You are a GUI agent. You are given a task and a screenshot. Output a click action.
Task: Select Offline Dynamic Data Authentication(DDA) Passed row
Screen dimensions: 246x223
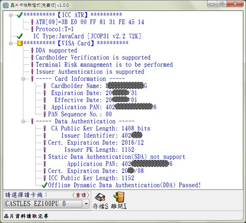click(124, 185)
